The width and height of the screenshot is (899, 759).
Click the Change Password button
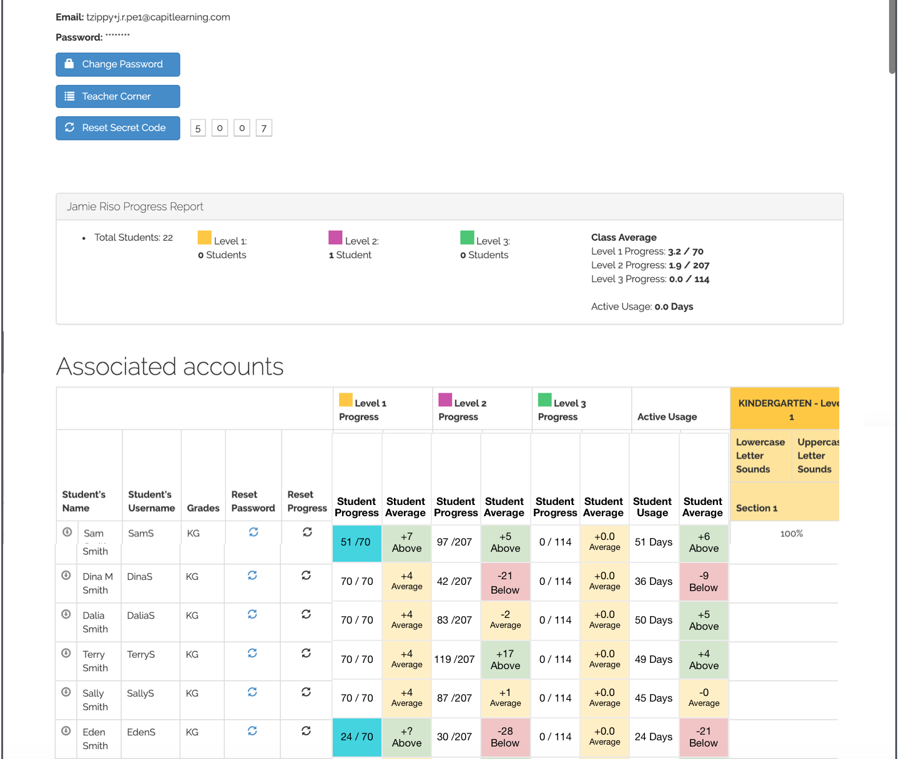[118, 64]
